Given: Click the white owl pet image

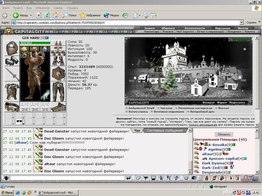Looking at the screenshot, I should point(45,95).
